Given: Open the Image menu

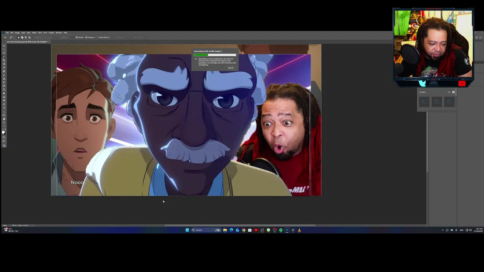Looking at the screenshot, I should tap(17, 32).
